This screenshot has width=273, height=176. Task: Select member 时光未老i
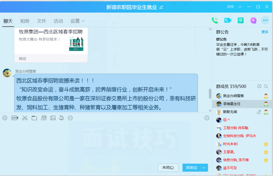242,144
